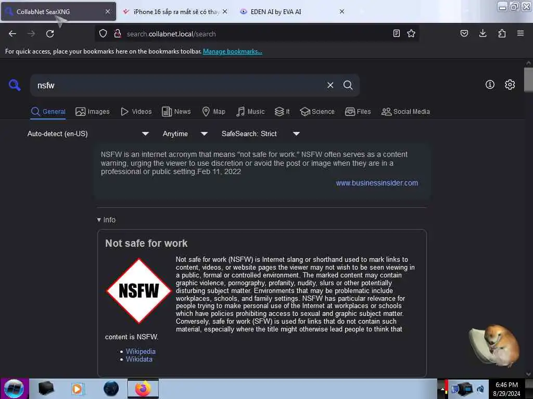Click the NSFW diamond sign image

(x=138, y=291)
